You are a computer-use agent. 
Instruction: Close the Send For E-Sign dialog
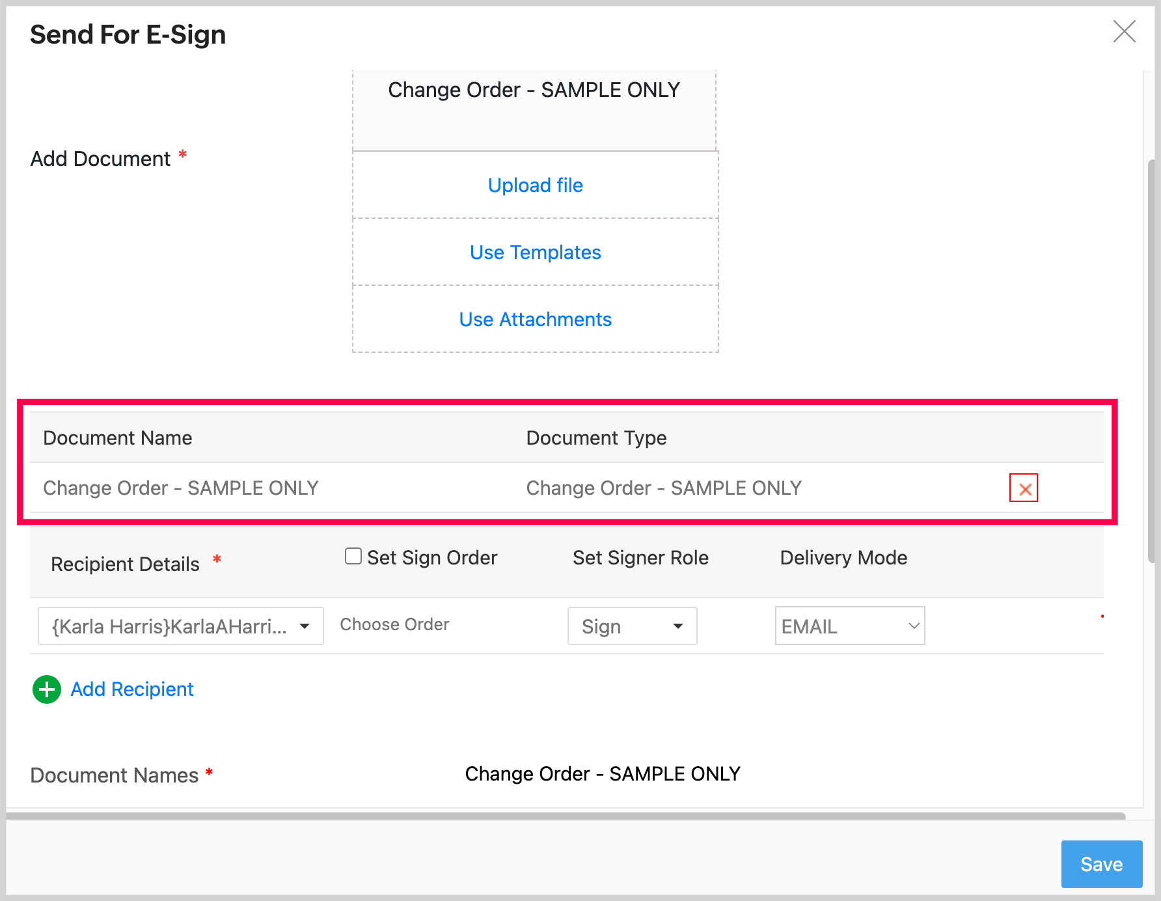[x=1124, y=31]
